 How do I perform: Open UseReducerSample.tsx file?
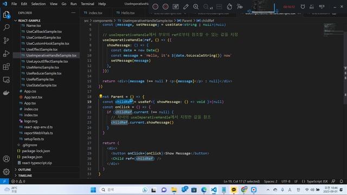pyautogui.click(x=44, y=74)
